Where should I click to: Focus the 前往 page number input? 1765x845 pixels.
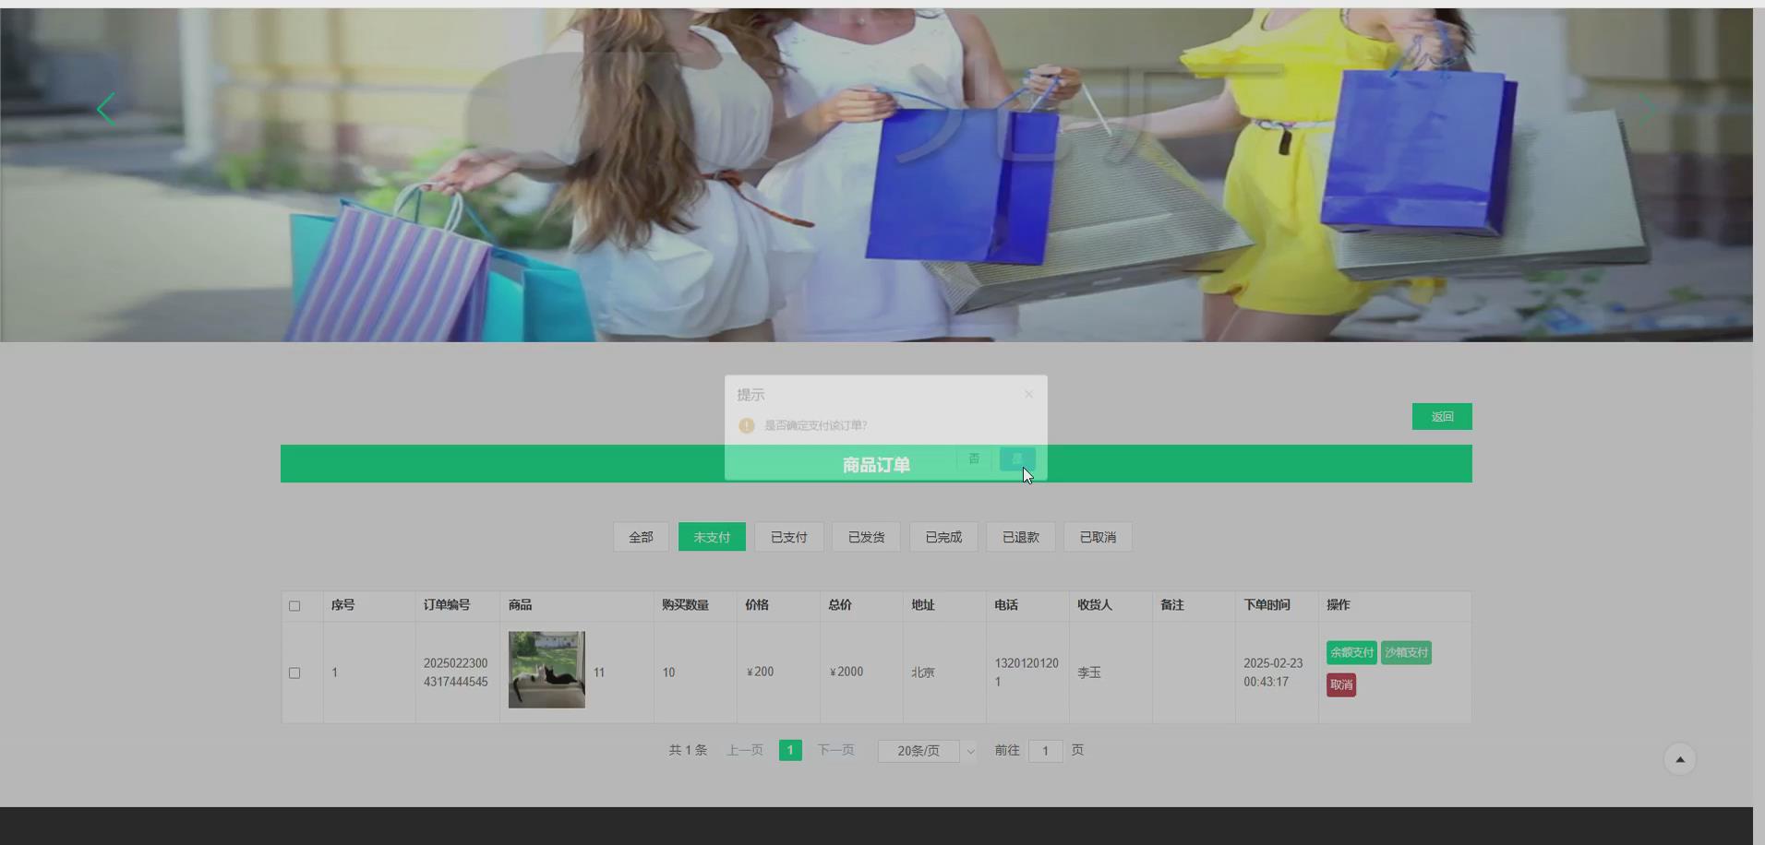pos(1045,751)
